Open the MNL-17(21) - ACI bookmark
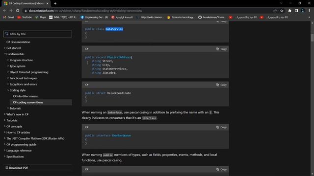This screenshot has width=314, height=176. [63, 18]
